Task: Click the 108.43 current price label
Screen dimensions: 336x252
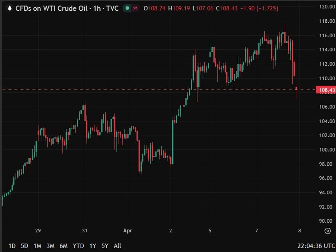Action: (326, 90)
